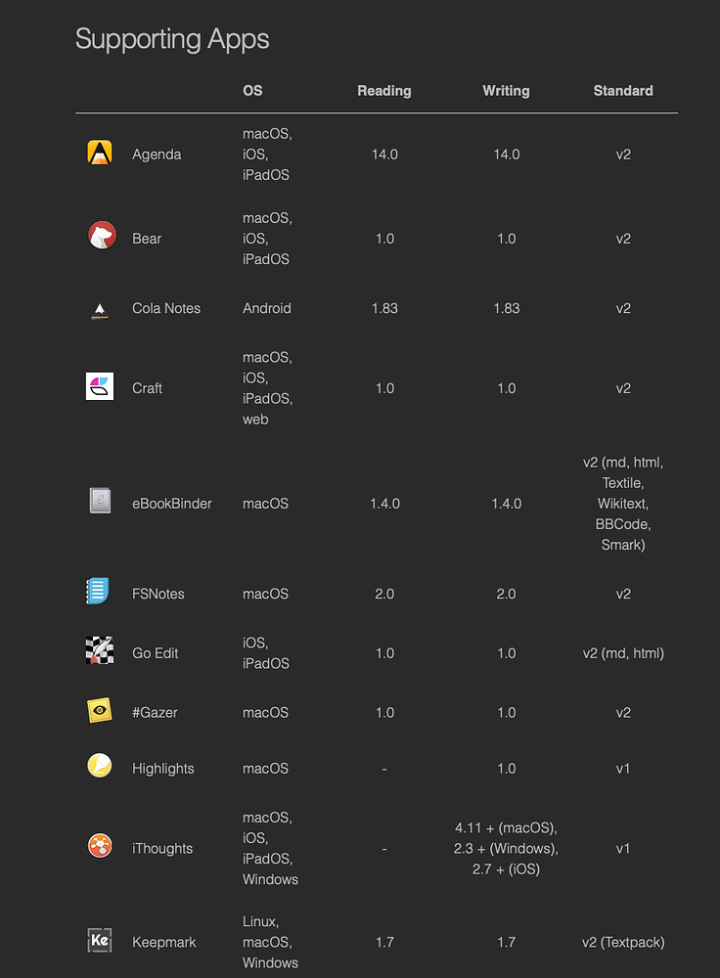720x978 pixels.
Task: Click the Writing column header
Action: pyautogui.click(x=506, y=91)
